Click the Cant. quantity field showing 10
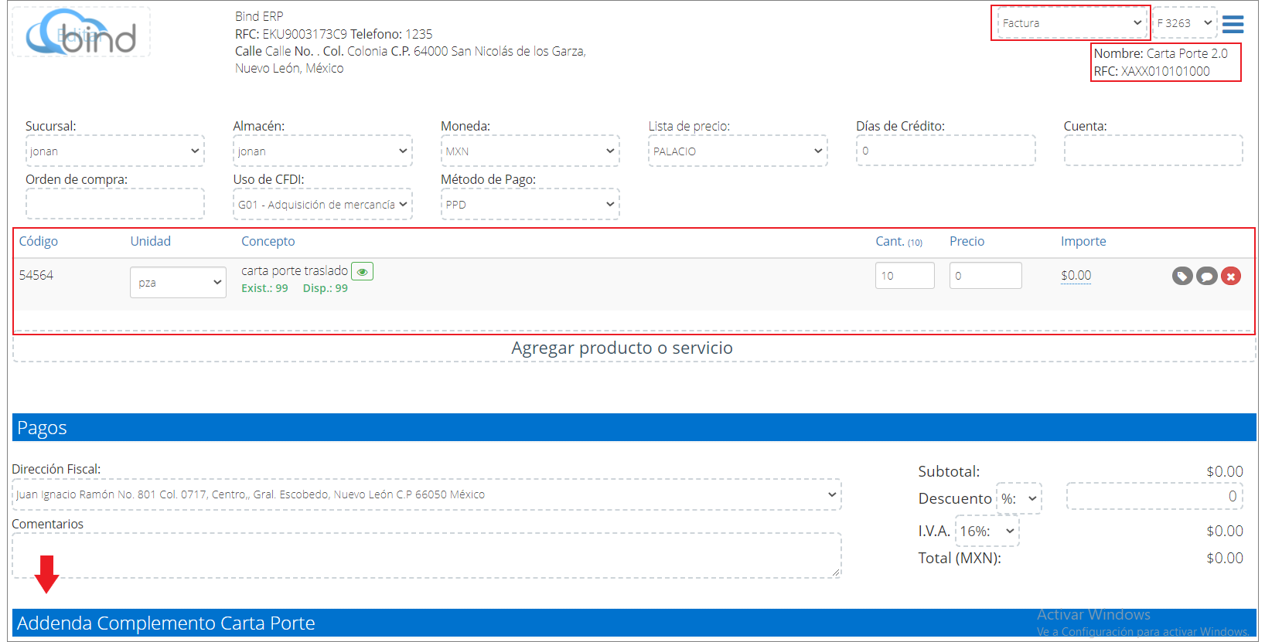This screenshot has height=642, width=1265. pos(905,275)
